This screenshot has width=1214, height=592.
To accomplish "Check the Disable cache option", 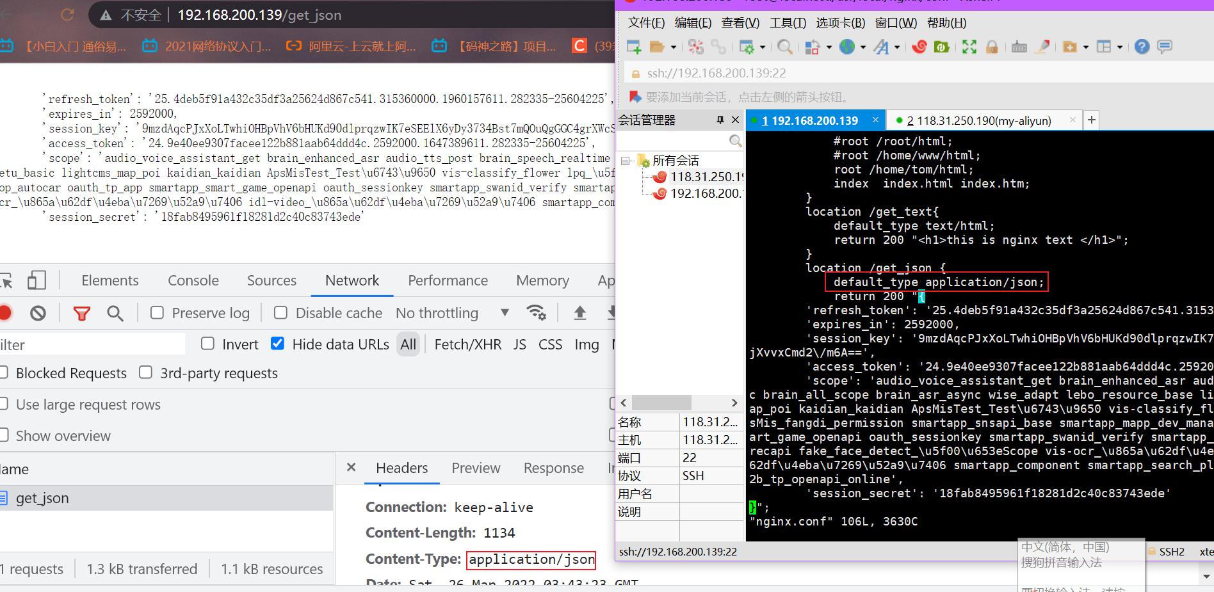I will [280, 312].
